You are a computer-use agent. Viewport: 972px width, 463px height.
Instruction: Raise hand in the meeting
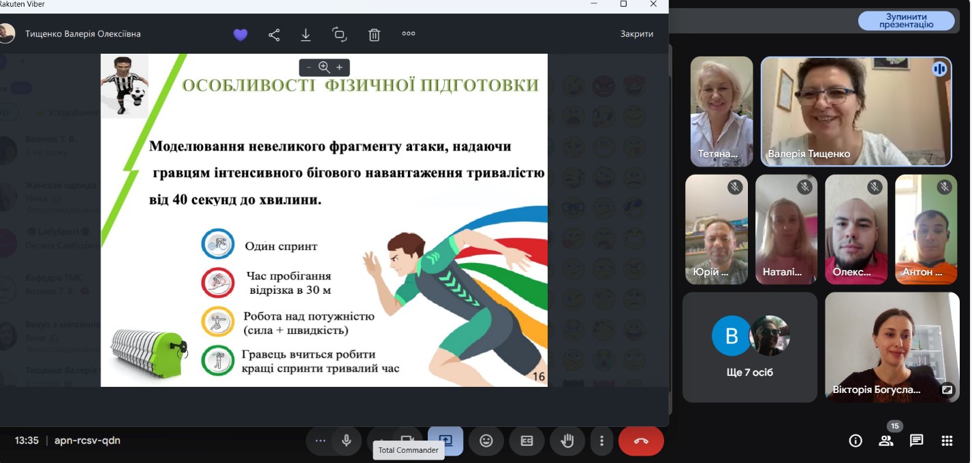[567, 441]
